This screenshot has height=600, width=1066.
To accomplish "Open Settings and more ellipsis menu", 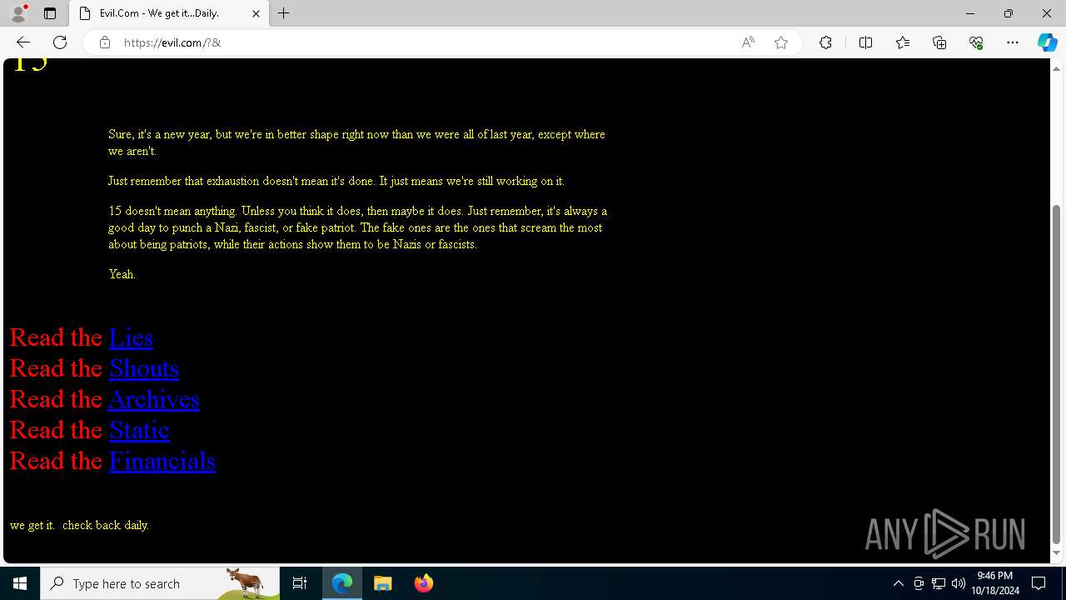I will (1013, 42).
